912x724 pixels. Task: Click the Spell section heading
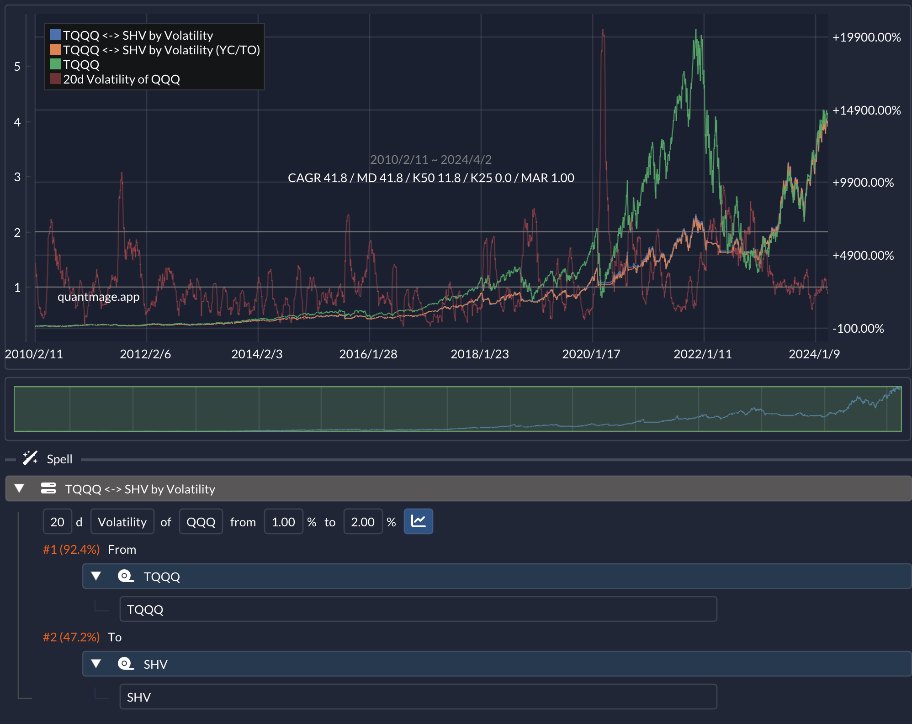[59, 459]
